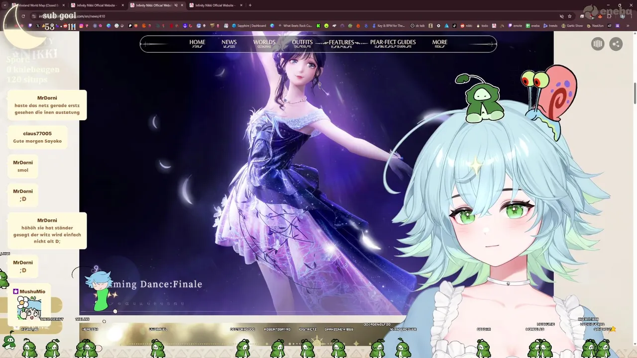Select FEATURES in the navigation bar
This screenshot has height=358, width=637.
[x=341, y=44]
